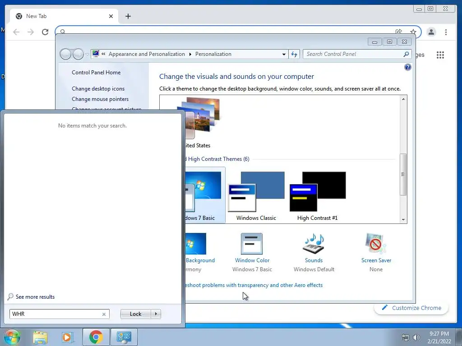
Task: Select the Windows 7 Basic theme
Action: [x=205, y=196]
